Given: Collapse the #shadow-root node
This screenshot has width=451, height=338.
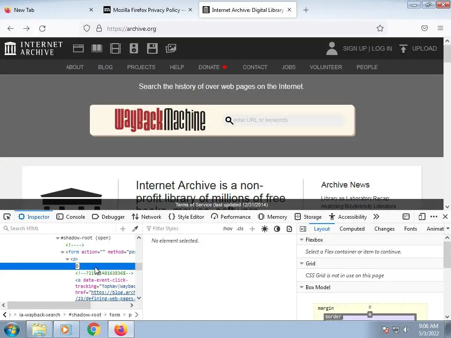Looking at the screenshot, I should click(58, 238).
